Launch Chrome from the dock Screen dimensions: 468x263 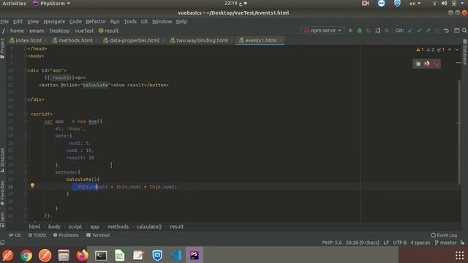tap(26, 256)
